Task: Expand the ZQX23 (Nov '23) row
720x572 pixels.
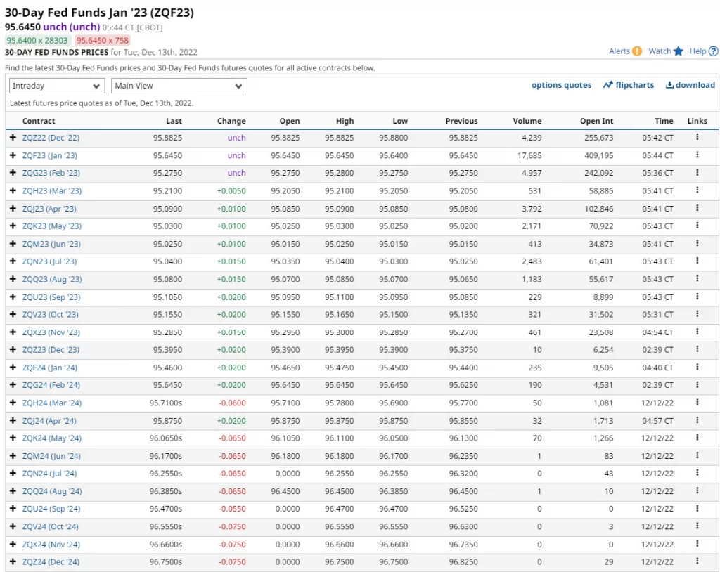Action: pos(13,332)
